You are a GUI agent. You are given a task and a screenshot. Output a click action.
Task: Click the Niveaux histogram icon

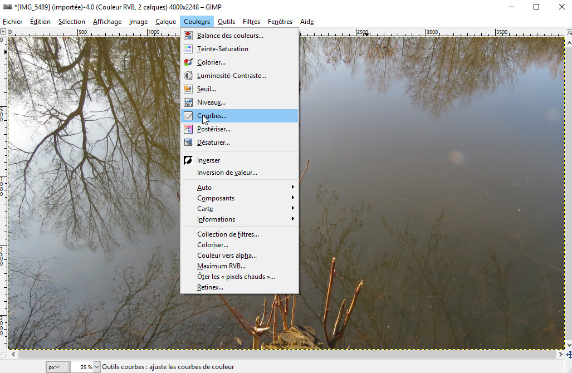click(x=188, y=102)
